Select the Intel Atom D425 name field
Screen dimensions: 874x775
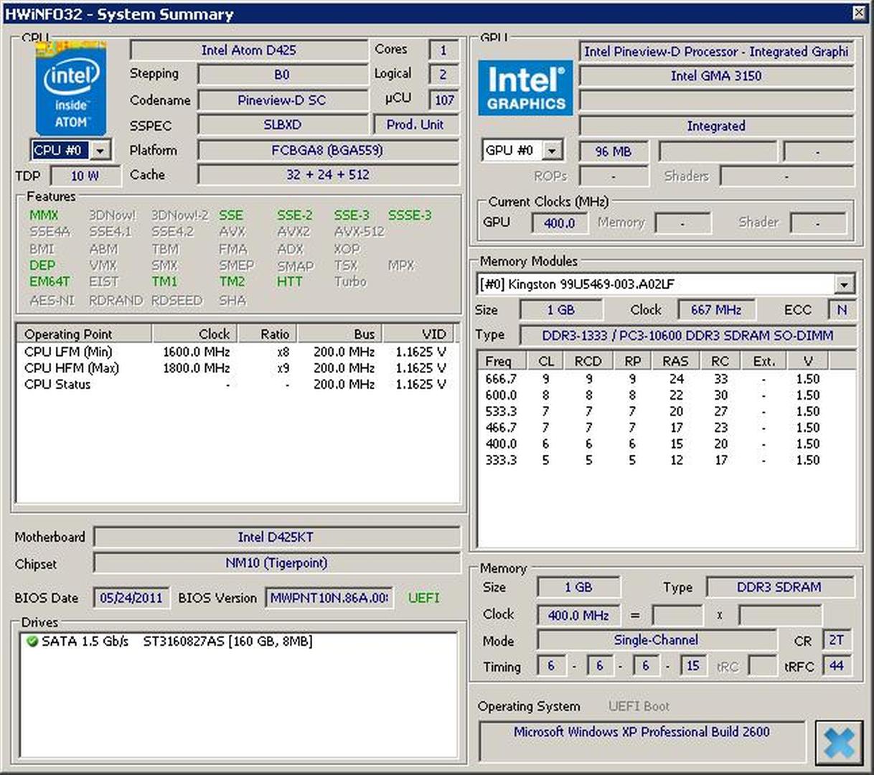point(248,50)
